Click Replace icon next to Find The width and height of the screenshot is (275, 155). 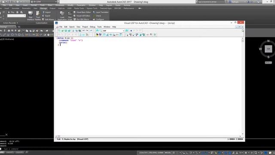(101, 31)
